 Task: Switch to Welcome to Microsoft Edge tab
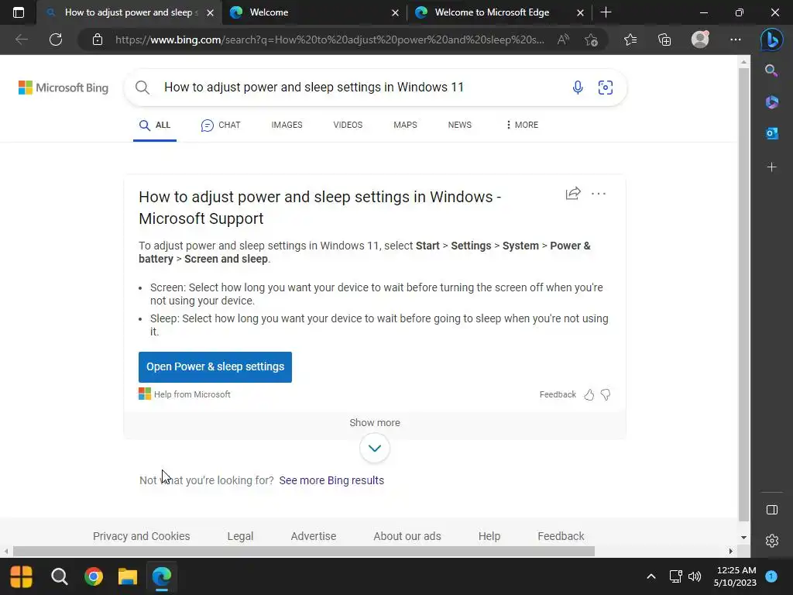(x=498, y=12)
